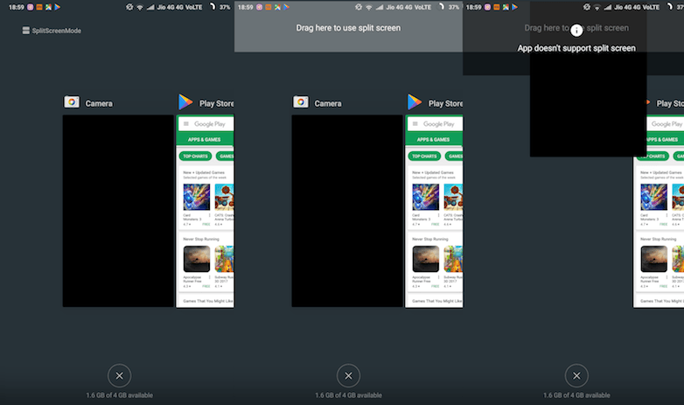Tap the Play Store triangle icon in second screenshot
Image resolution: width=684 pixels, height=405 pixels.
[x=415, y=101]
